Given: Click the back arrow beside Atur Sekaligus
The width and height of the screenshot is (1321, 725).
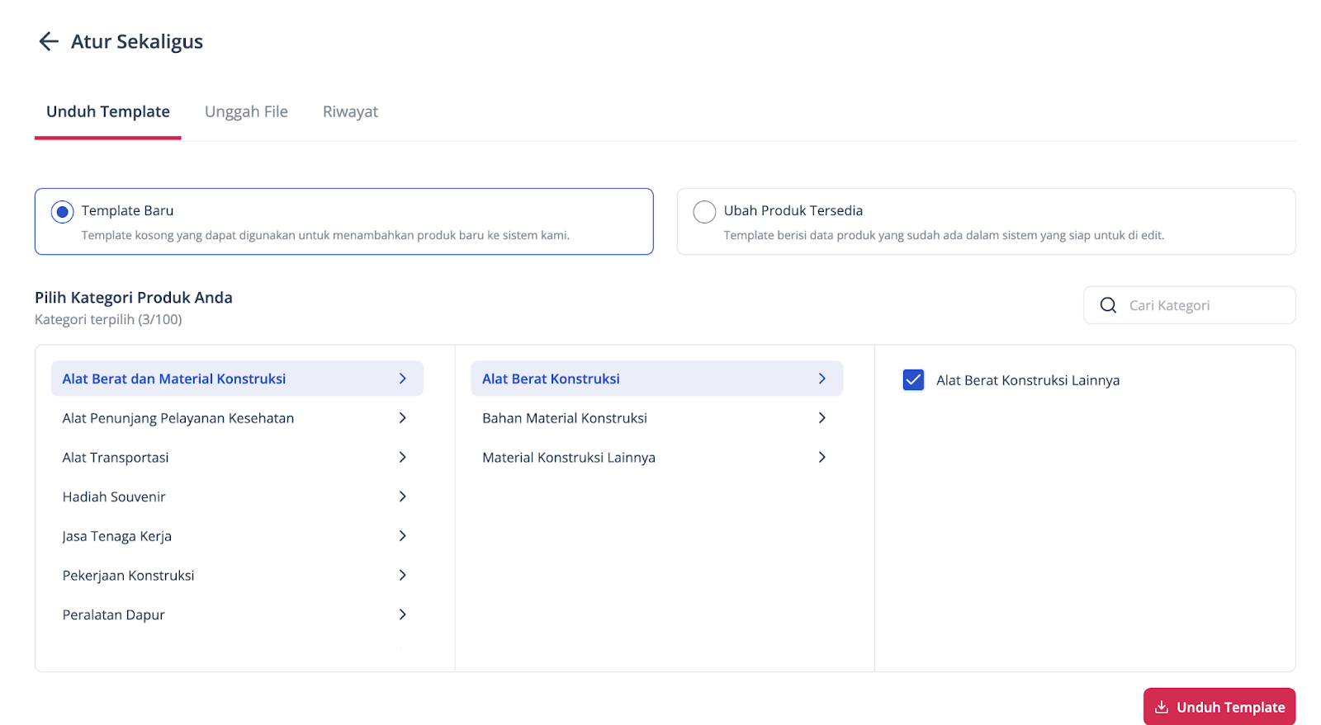Looking at the screenshot, I should (x=49, y=41).
